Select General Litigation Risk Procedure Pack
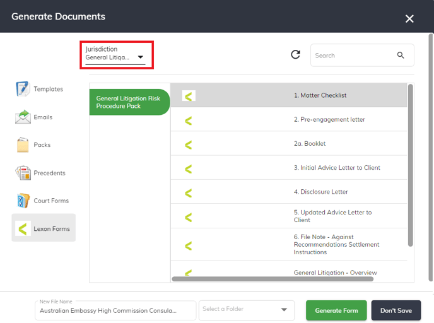The height and width of the screenshot is (323, 434). (129, 102)
